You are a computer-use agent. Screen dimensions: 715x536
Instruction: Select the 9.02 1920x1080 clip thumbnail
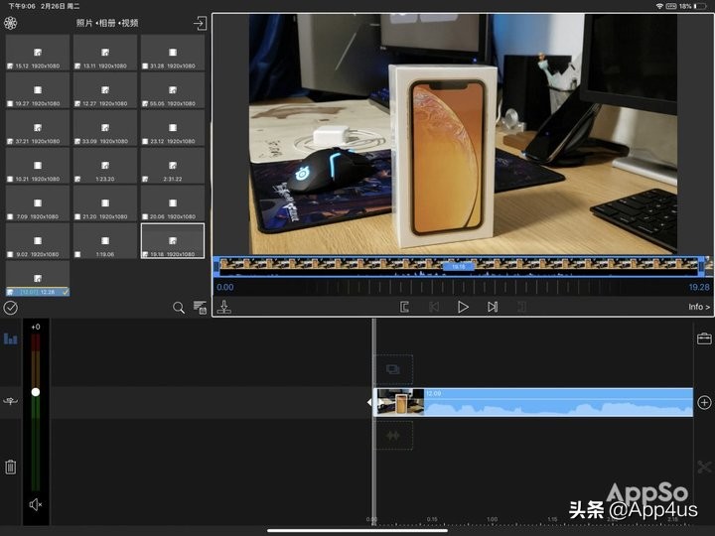[38, 241]
